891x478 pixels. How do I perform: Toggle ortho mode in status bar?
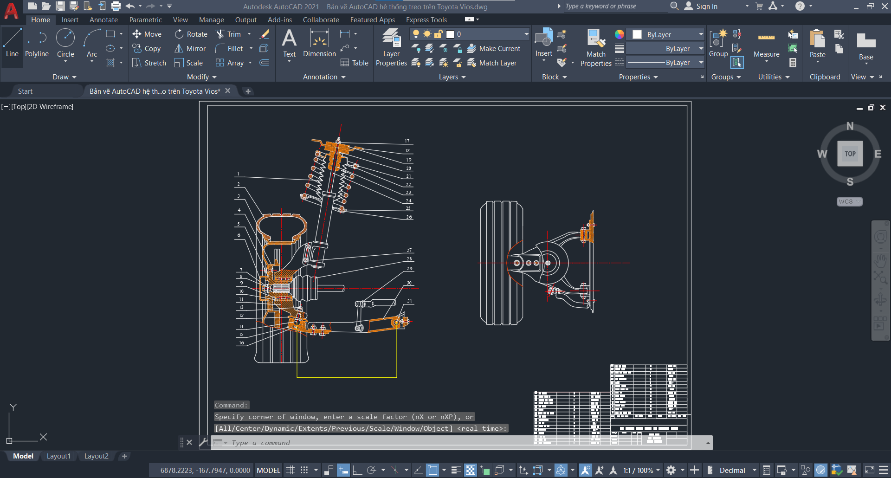(x=357, y=470)
